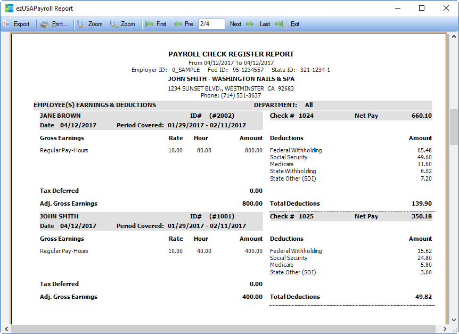Click the horizontal scrollbar thumb
The image size is (459, 334).
(224, 329)
